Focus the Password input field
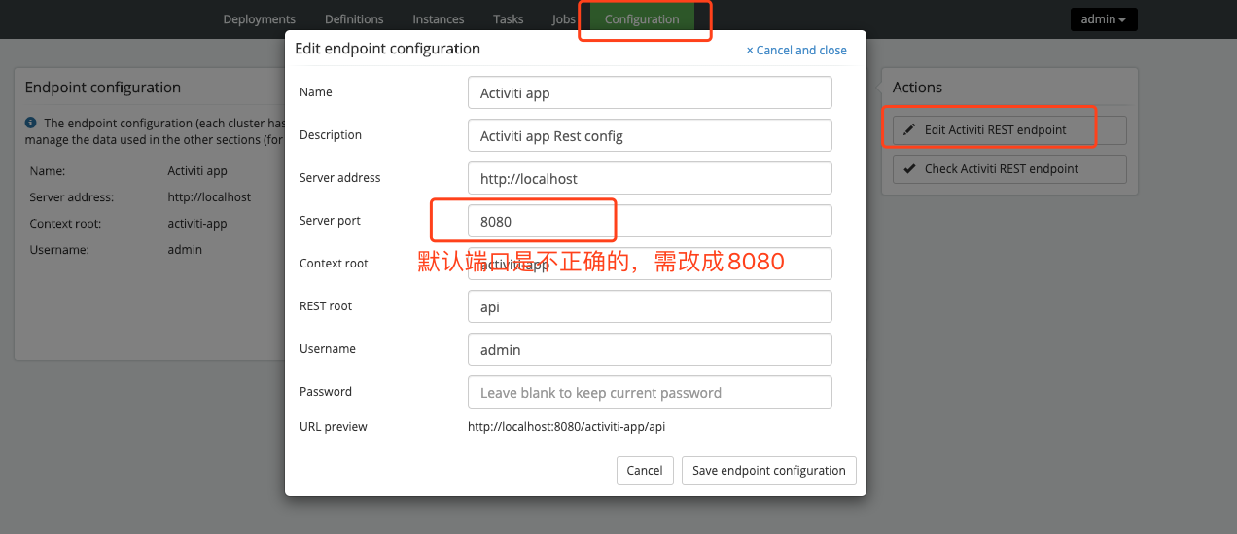This screenshot has width=1237, height=534. [x=650, y=392]
